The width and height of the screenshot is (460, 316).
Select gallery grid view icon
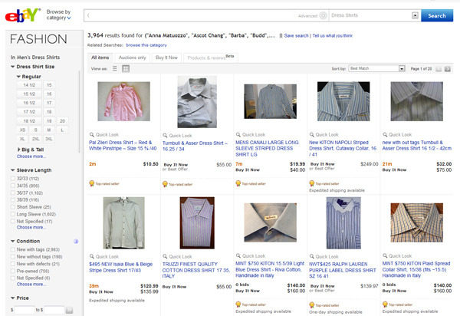click(126, 68)
